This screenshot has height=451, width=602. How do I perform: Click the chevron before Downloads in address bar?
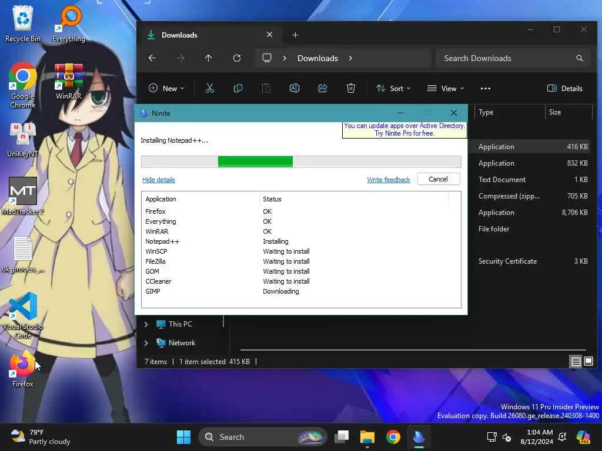pyautogui.click(x=285, y=58)
